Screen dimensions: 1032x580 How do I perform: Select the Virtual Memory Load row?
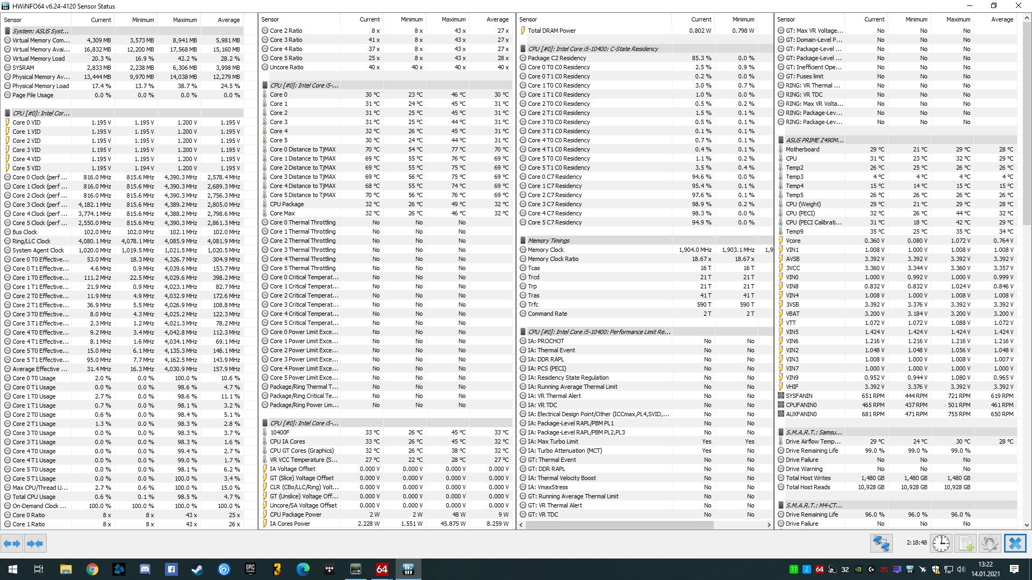pyautogui.click(x=123, y=59)
